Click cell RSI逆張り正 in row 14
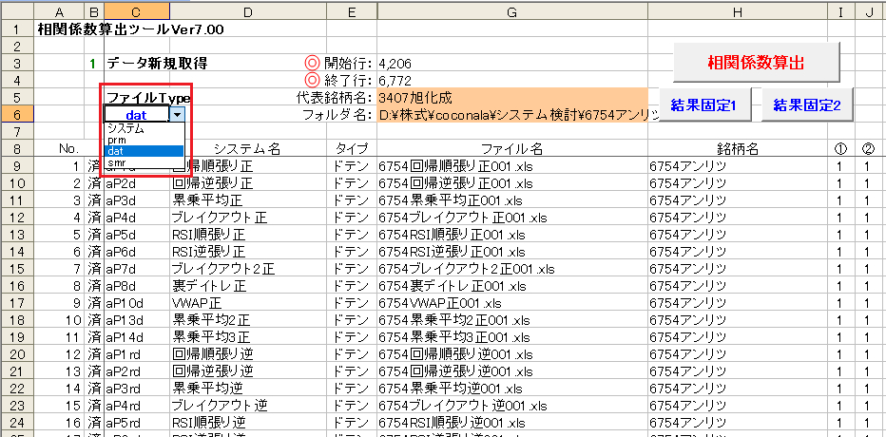Image resolution: width=886 pixels, height=437 pixels. pyautogui.click(x=247, y=251)
